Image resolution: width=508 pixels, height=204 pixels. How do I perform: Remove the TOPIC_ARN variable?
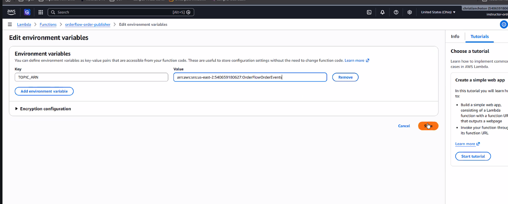(x=345, y=77)
